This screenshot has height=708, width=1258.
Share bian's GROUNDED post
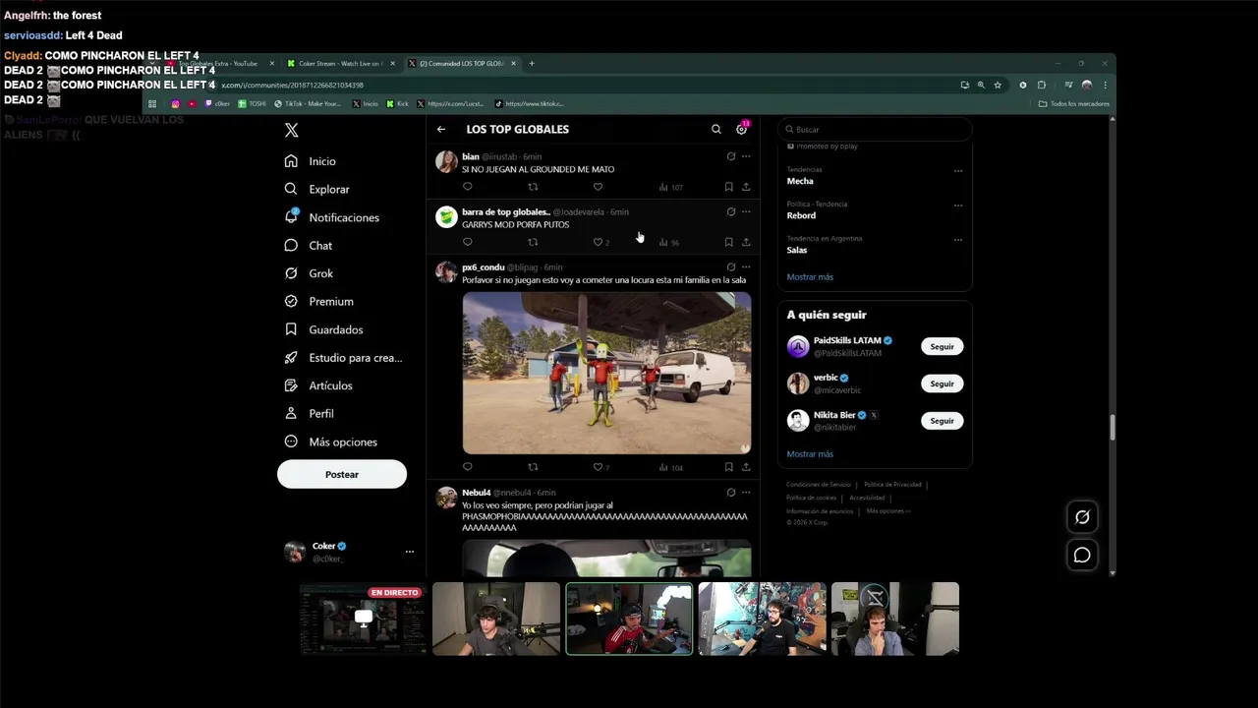pos(746,187)
